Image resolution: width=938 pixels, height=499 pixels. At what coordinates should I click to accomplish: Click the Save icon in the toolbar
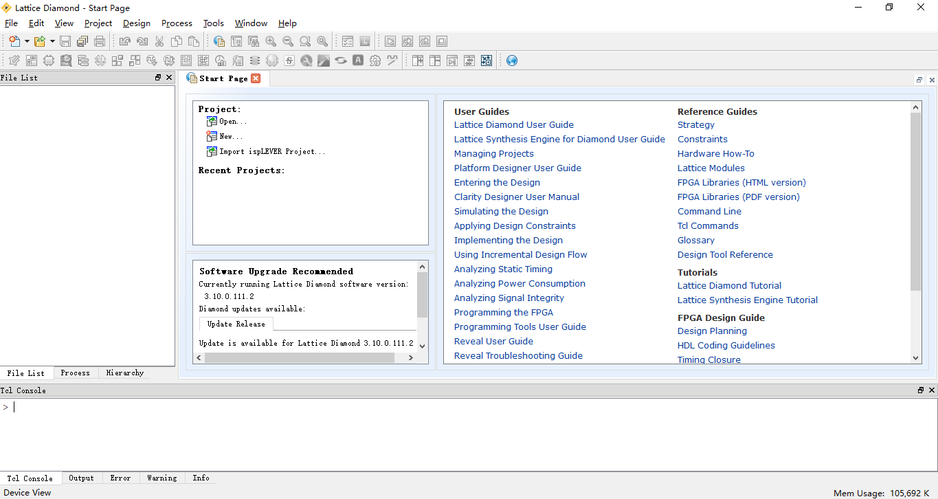(65, 41)
